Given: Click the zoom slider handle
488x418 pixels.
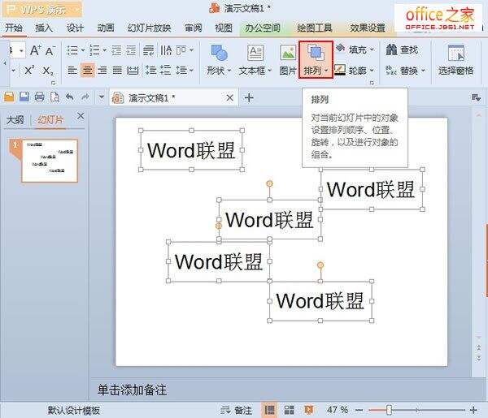Looking at the screenshot, I should (x=389, y=410).
